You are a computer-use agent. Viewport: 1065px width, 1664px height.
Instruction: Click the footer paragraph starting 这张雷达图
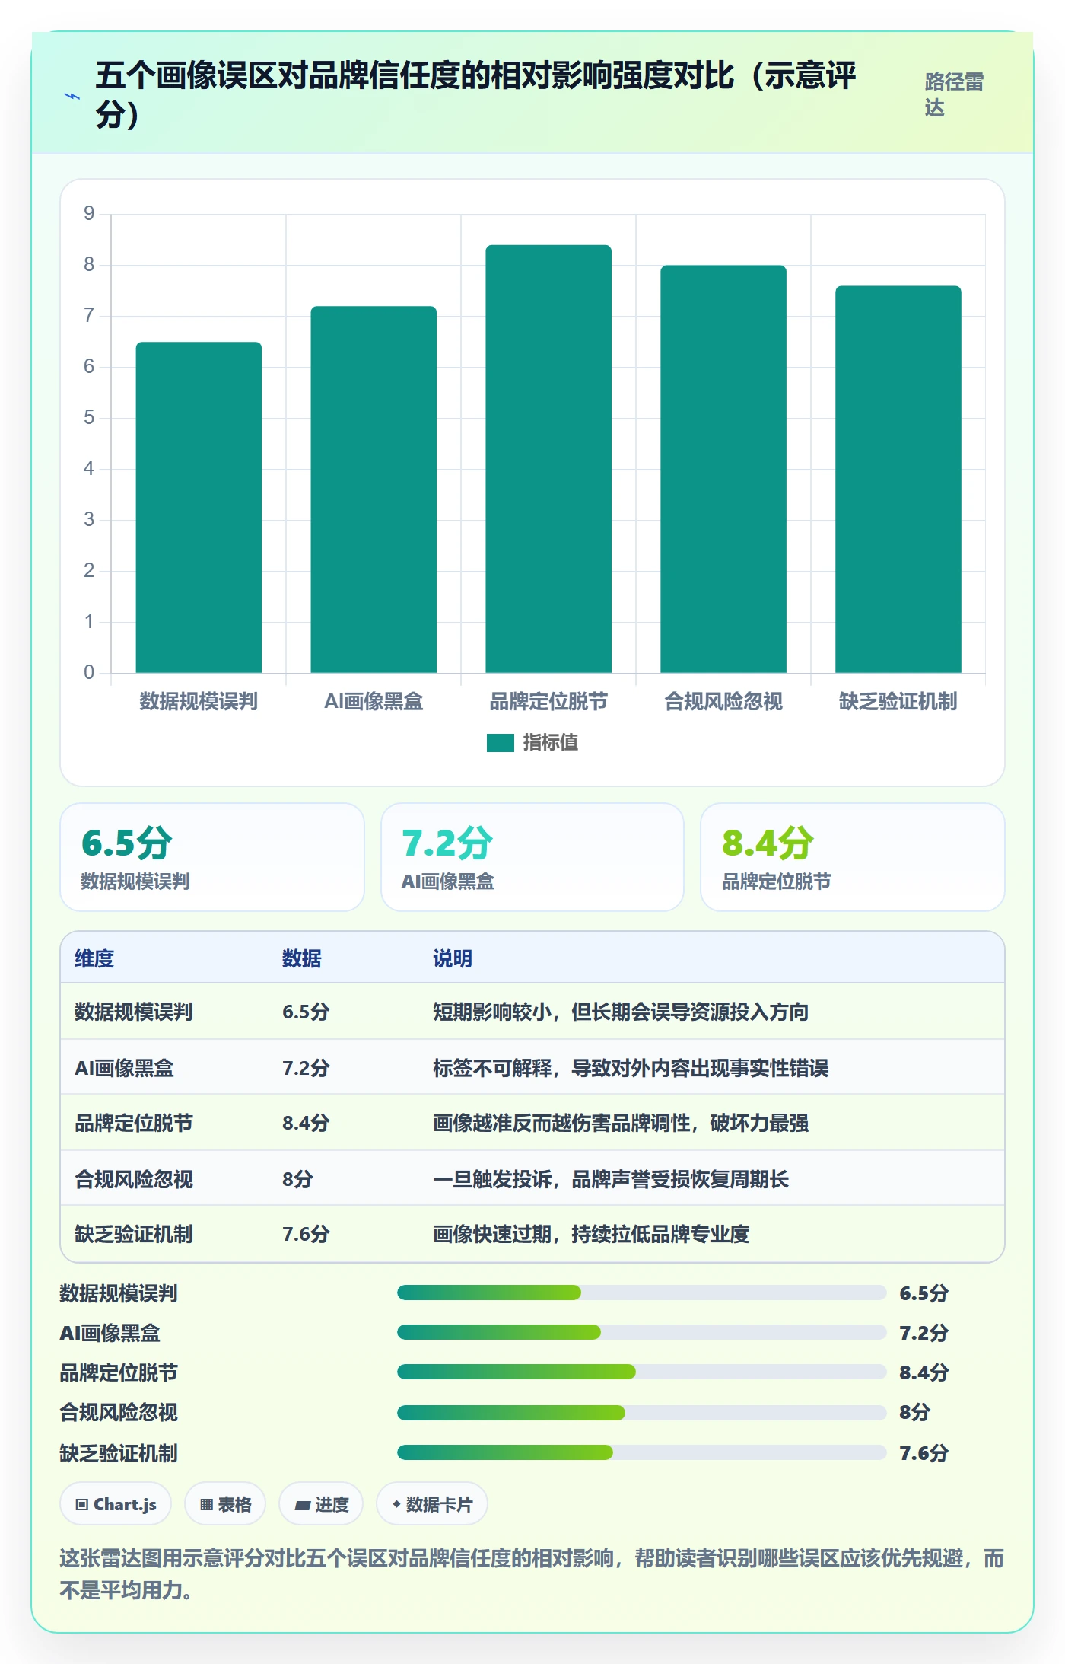tap(532, 1574)
